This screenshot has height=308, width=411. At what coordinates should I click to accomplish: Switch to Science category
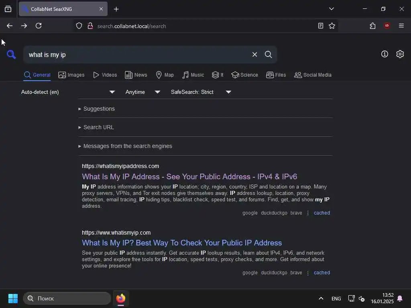click(x=244, y=75)
